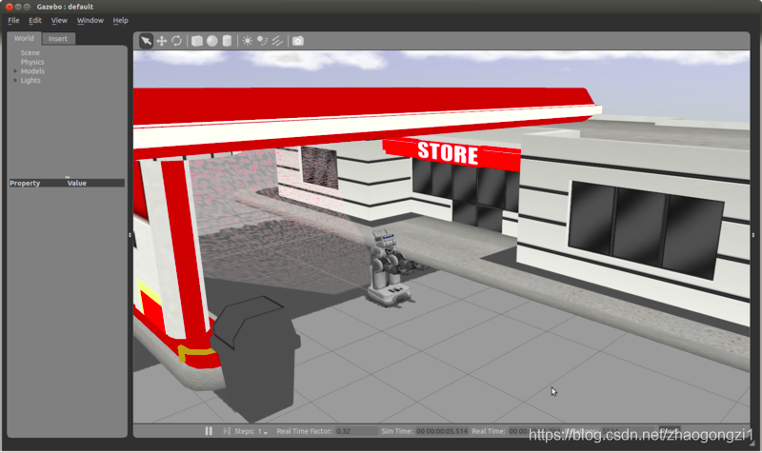The width and height of the screenshot is (762, 453).
Task: Open the Edit menu
Action: coord(35,20)
